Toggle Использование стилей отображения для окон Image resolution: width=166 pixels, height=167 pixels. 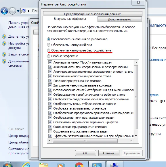50,90
